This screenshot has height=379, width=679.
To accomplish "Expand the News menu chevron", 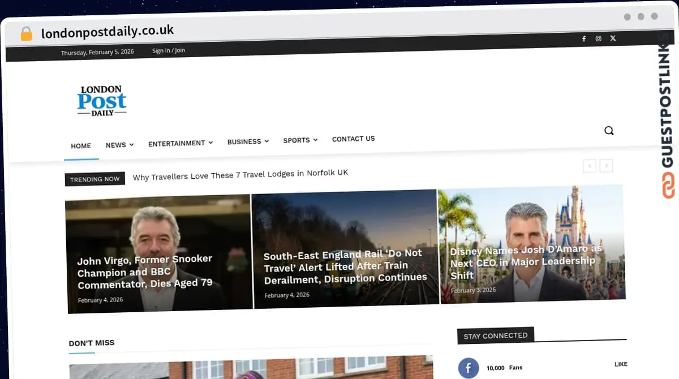I will (x=131, y=145).
